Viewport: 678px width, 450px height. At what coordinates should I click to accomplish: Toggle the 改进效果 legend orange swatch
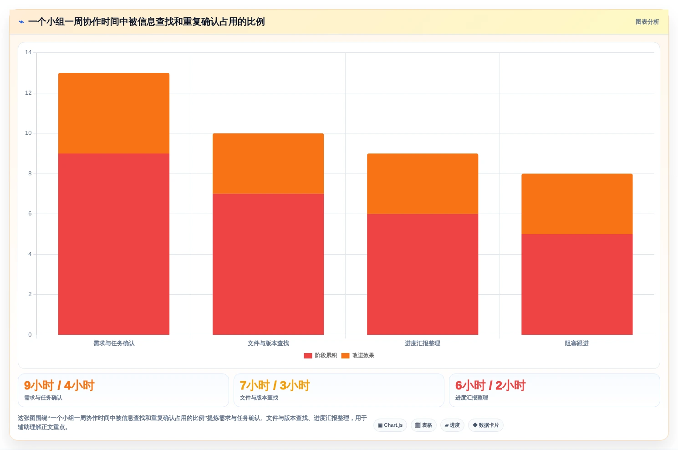pos(345,356)
